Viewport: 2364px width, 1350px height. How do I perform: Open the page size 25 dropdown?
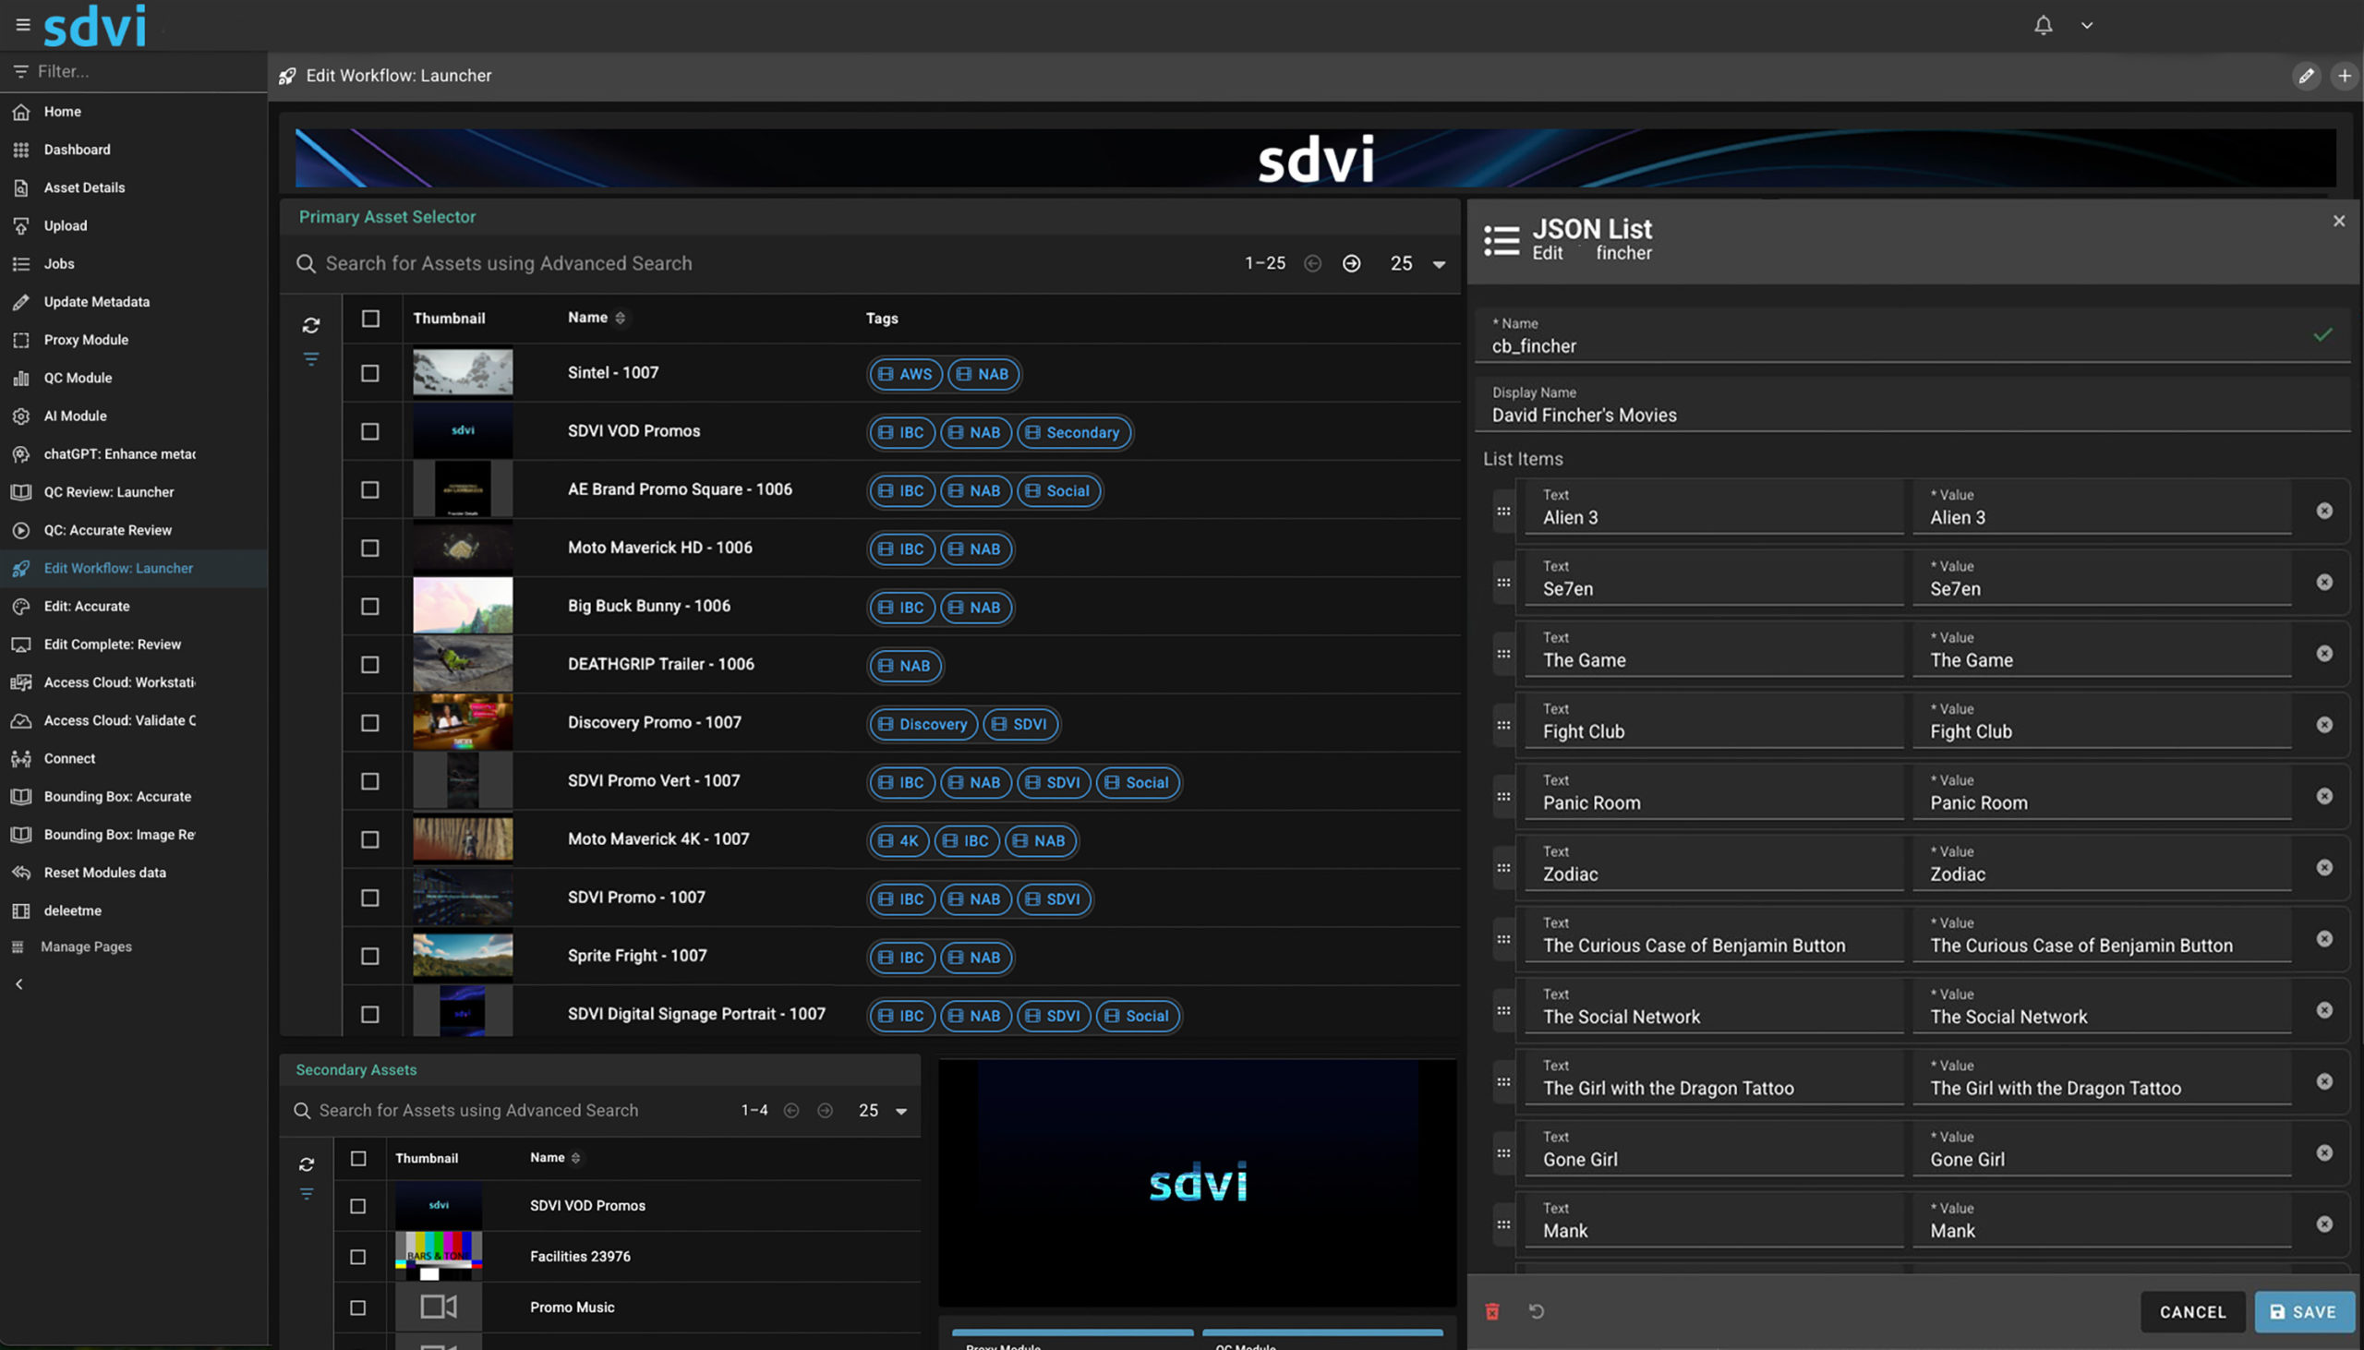(1417, 263)
